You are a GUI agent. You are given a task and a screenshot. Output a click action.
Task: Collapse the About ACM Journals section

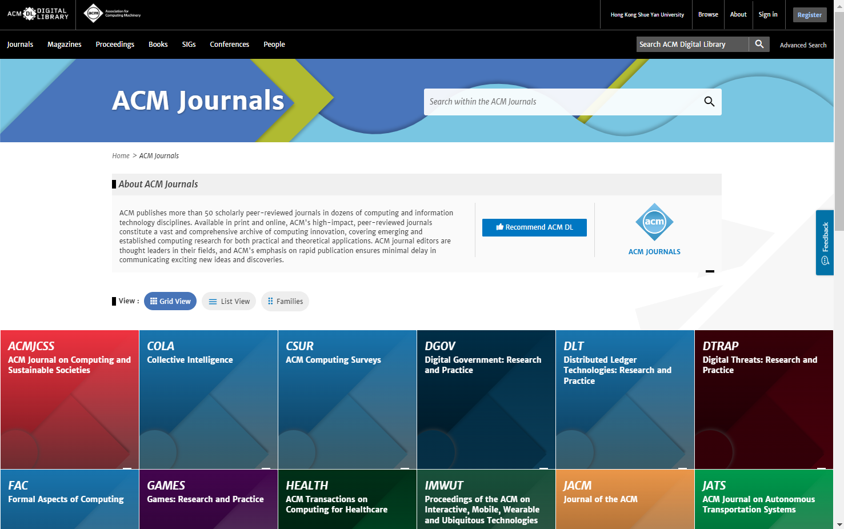click(x=710, y=271)
